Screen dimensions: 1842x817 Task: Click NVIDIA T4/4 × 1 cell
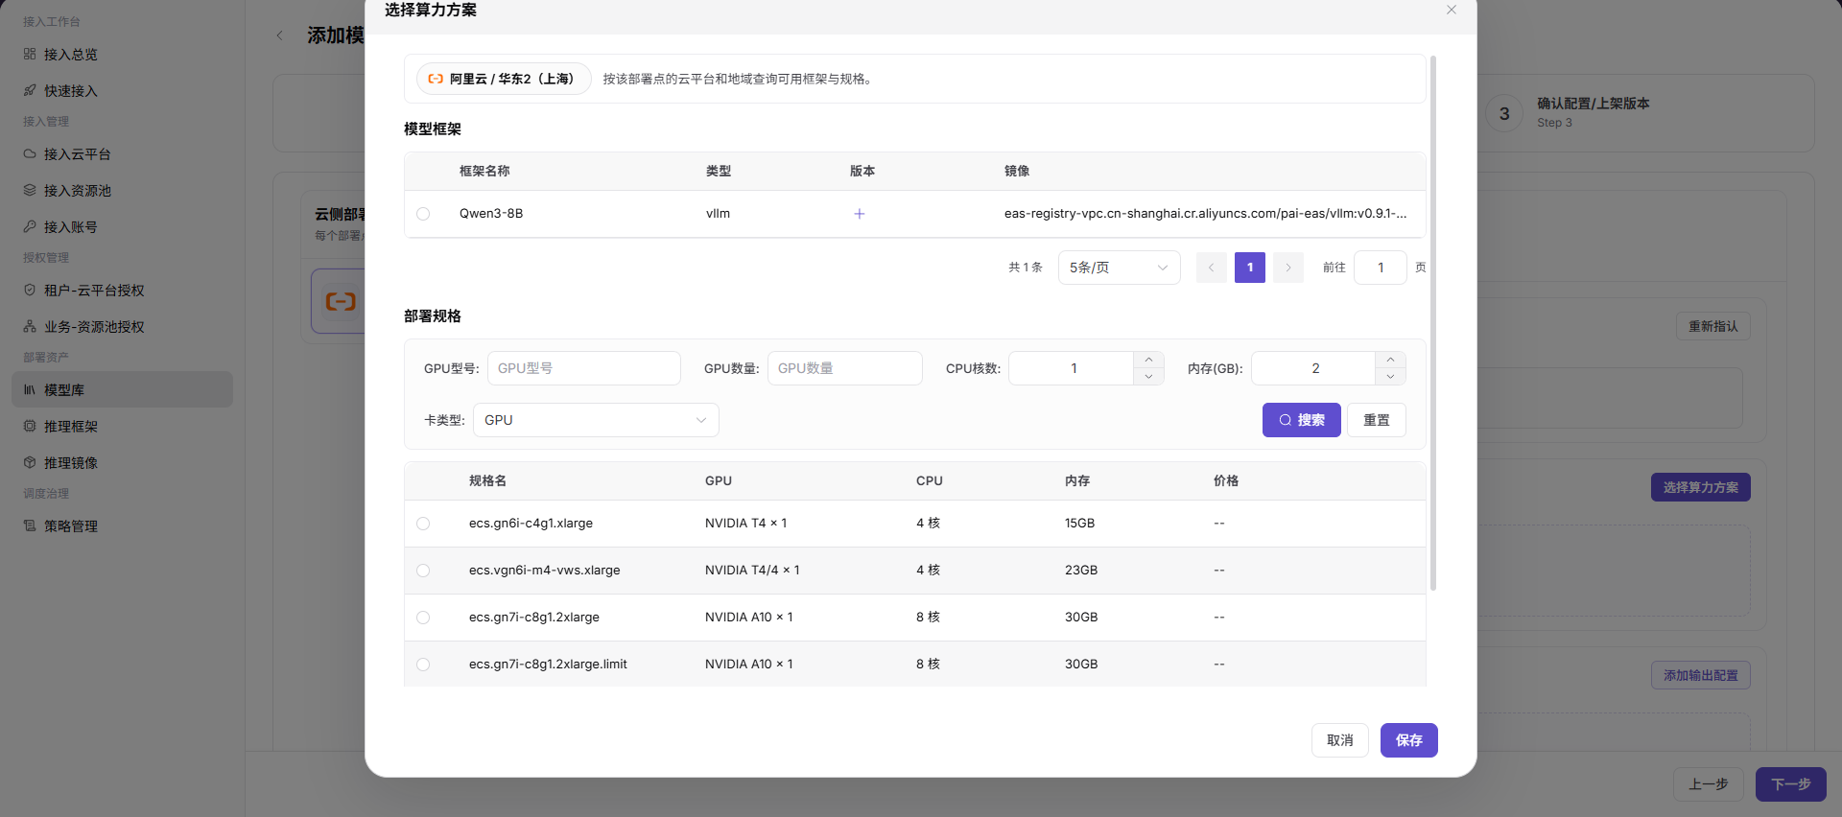[752, 571]
